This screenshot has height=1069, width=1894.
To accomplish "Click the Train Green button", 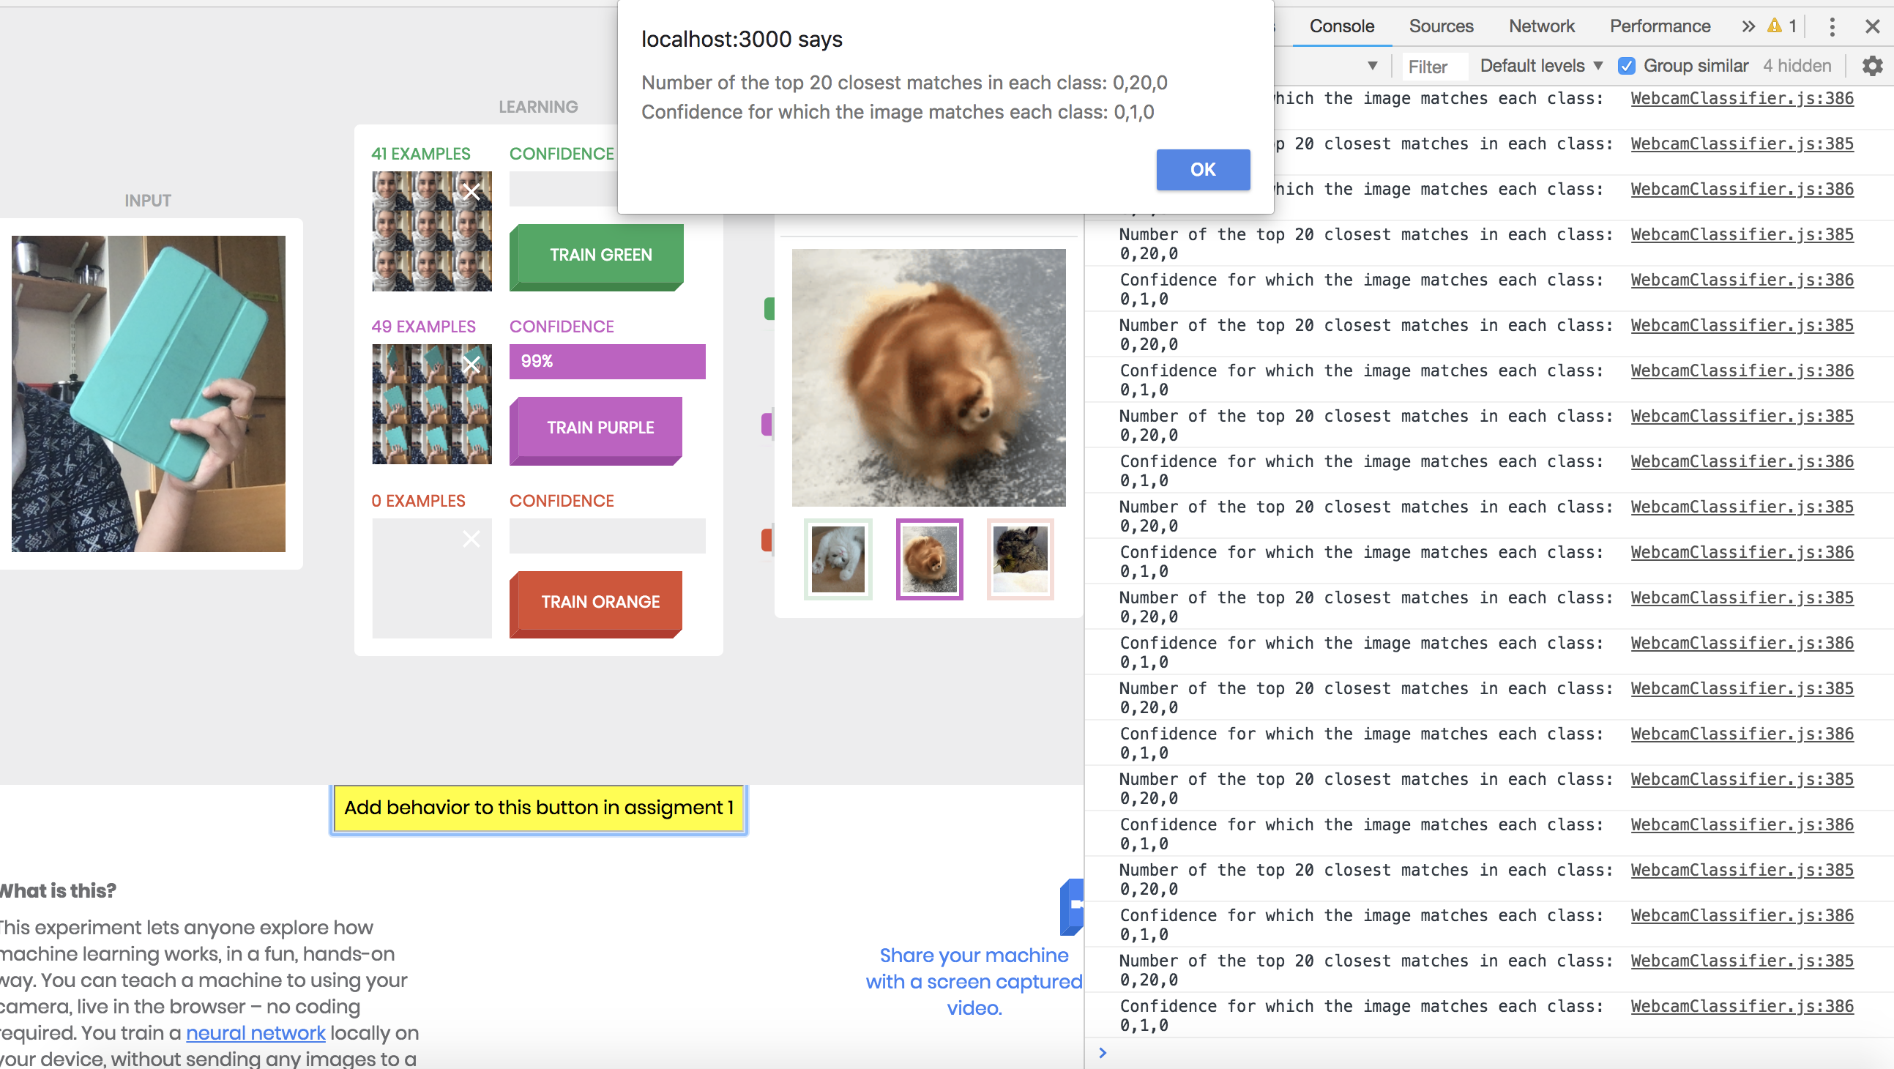I will [600, 253].
